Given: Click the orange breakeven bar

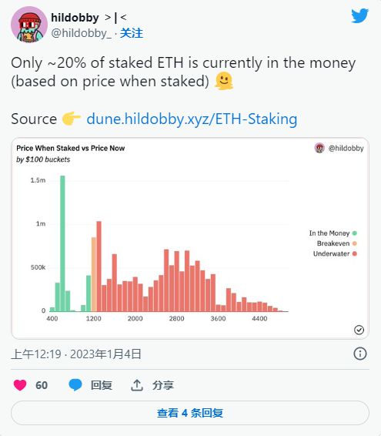Looking at the screenshot, I should click(94, 274).
